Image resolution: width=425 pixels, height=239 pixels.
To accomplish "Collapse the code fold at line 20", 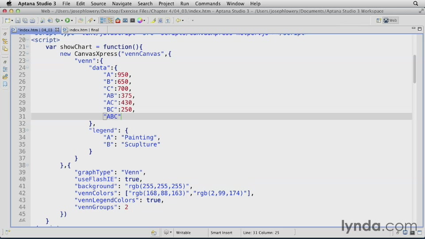I will coord(27,40).
